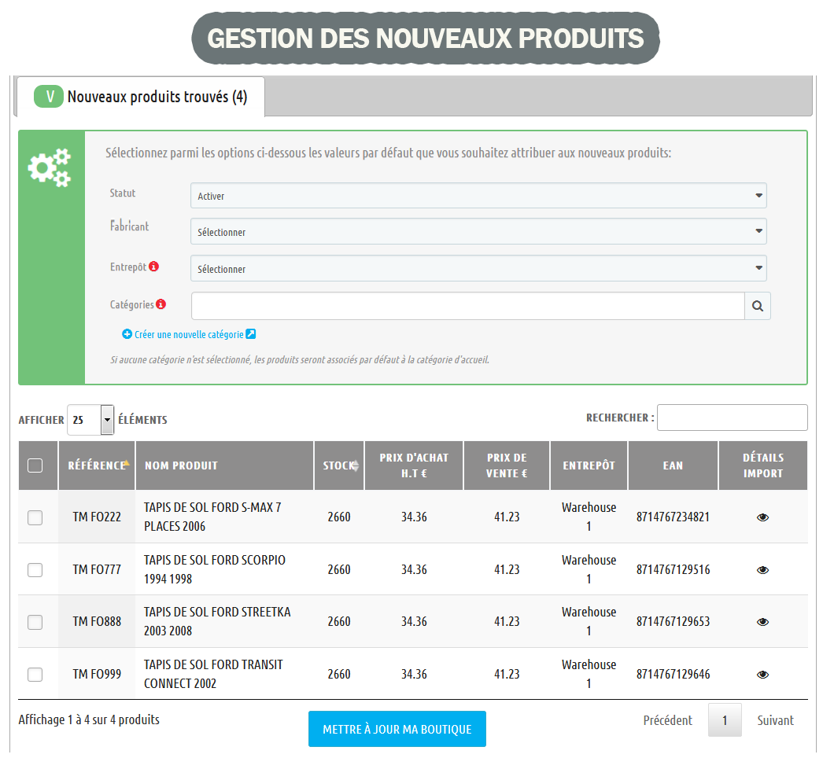Click in the Rechercher search field
Image resolution: width=823 pixels, height=758 pixels.
[732, 418]
